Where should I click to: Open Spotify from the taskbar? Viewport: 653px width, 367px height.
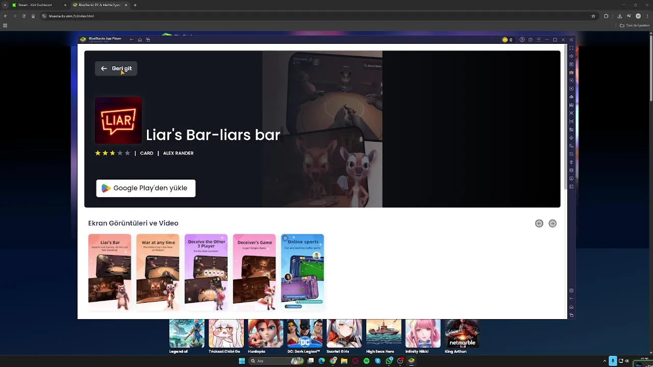tap(366, 361)
